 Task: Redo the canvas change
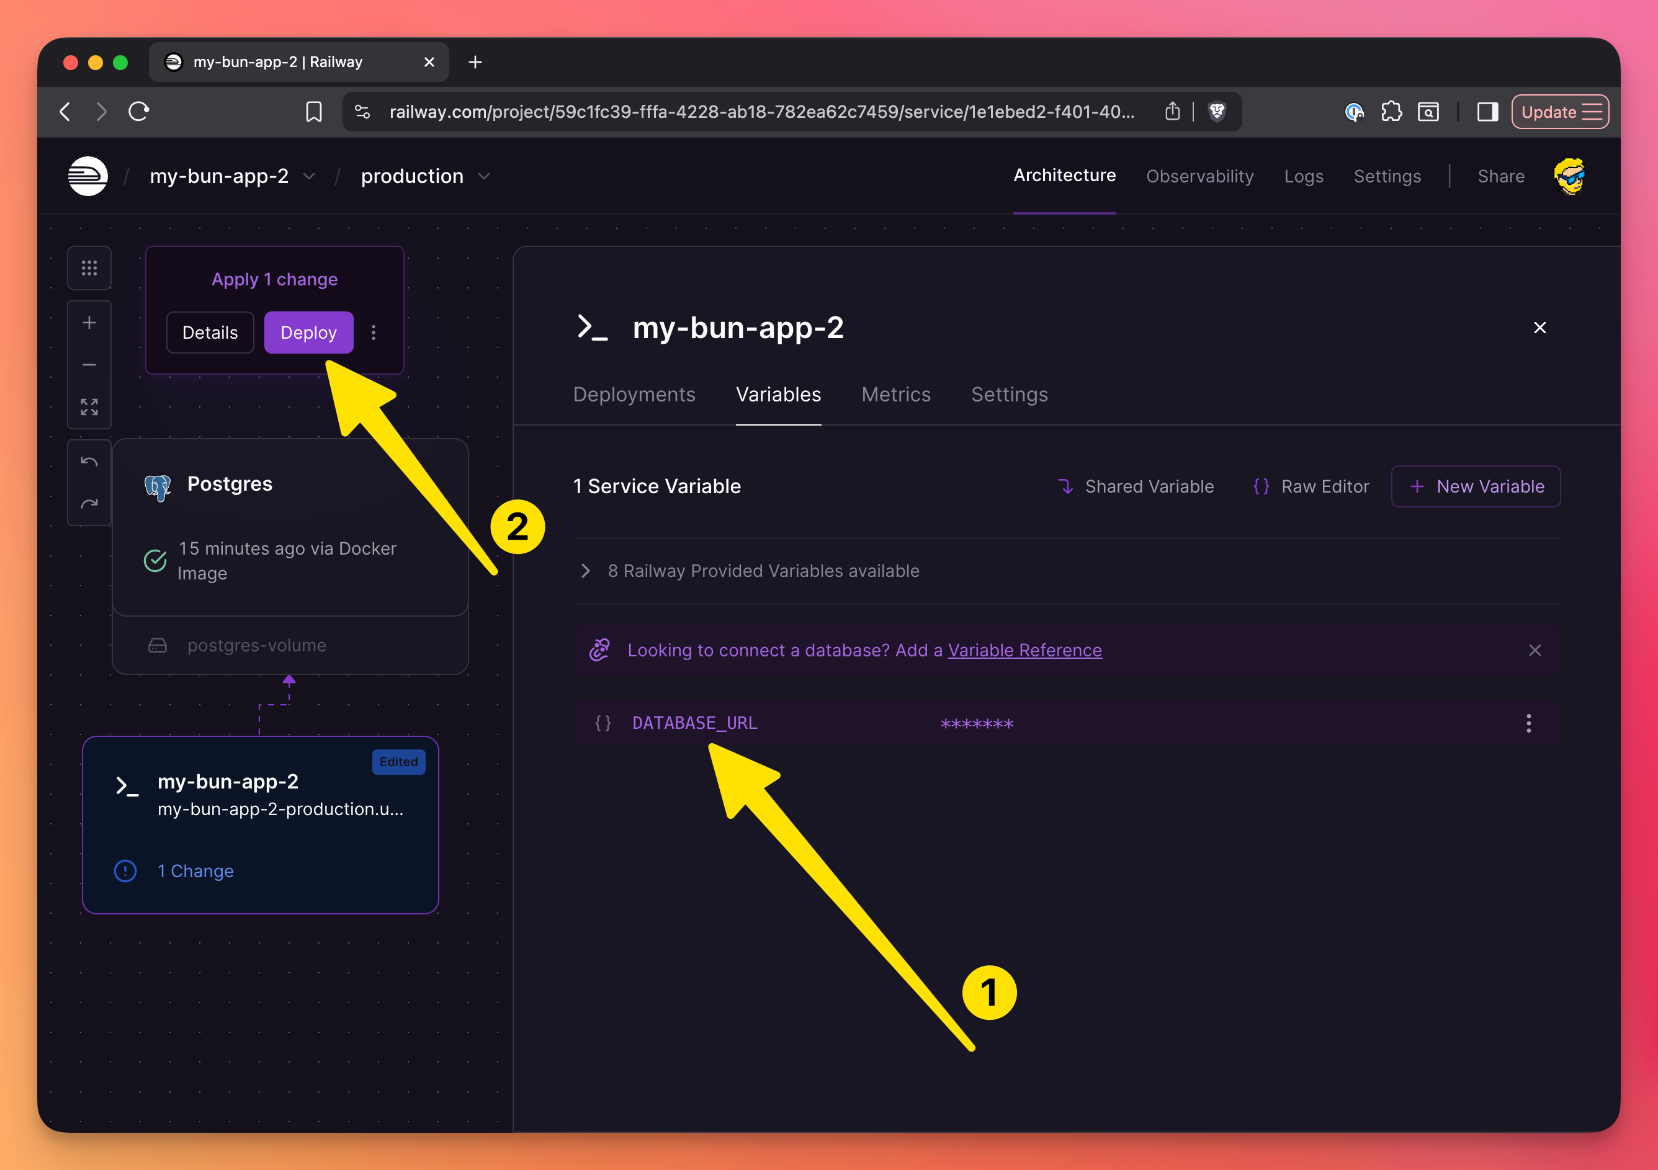(89, 504)
